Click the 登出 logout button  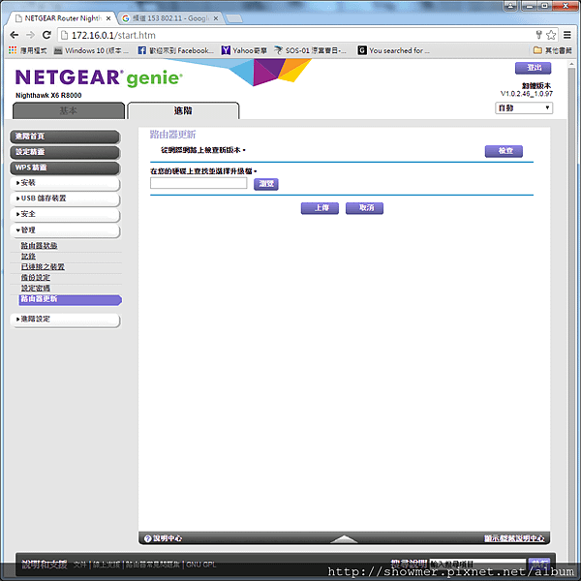point(533,68)
